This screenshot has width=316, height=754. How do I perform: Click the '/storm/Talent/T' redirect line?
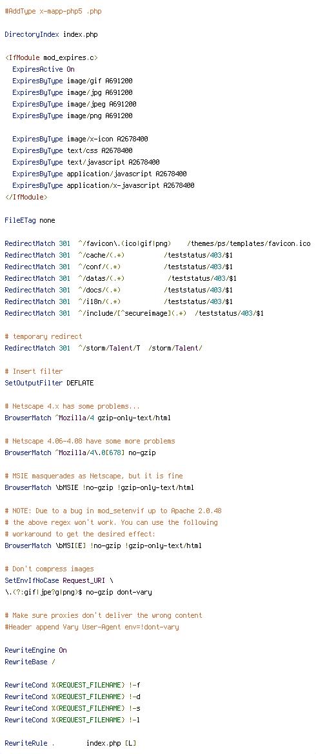[103, 348]
